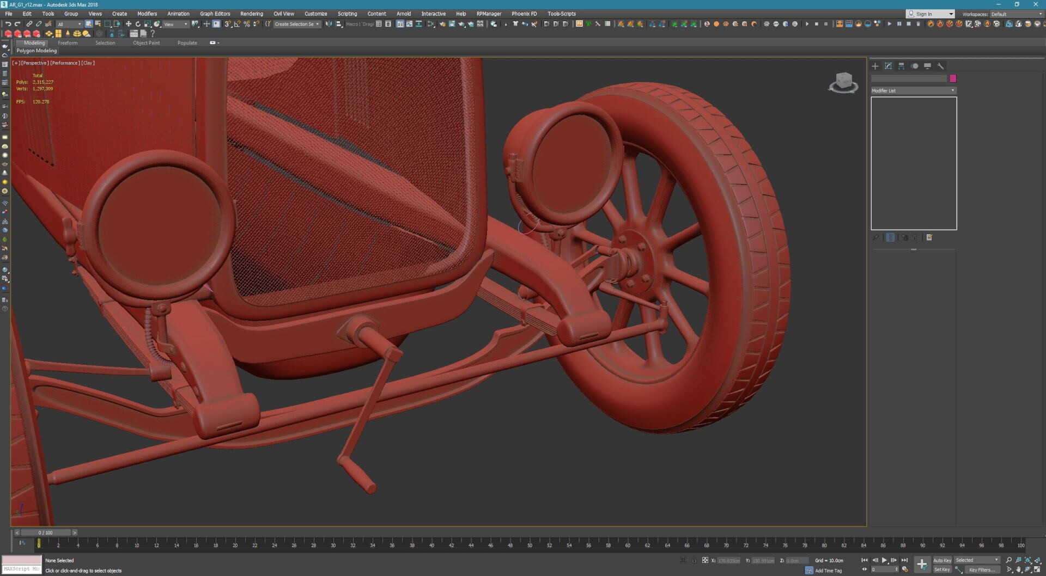
Task: Click the Set Key button
Action: [942, 570]
